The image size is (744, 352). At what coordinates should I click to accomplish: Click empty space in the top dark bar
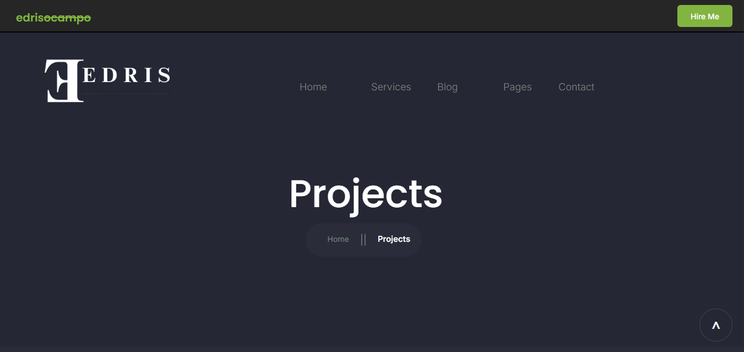pos(385,16)
